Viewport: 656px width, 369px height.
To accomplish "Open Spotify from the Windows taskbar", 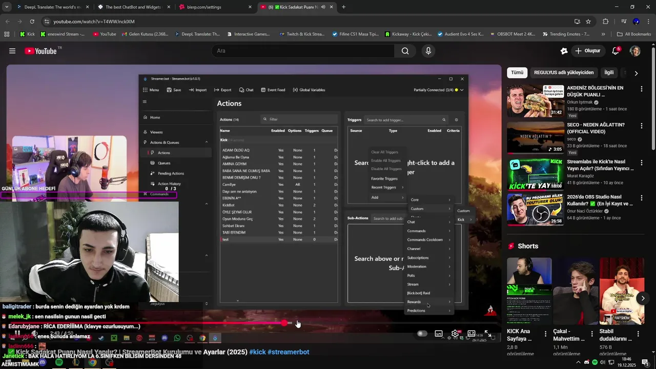I will [59, 362].
